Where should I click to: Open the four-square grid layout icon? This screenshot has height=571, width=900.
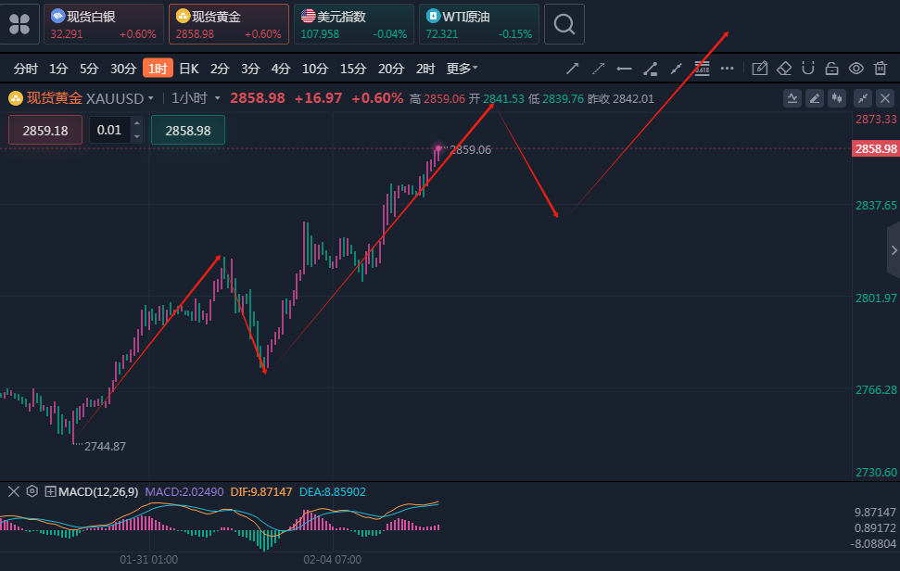click(19, 24)
